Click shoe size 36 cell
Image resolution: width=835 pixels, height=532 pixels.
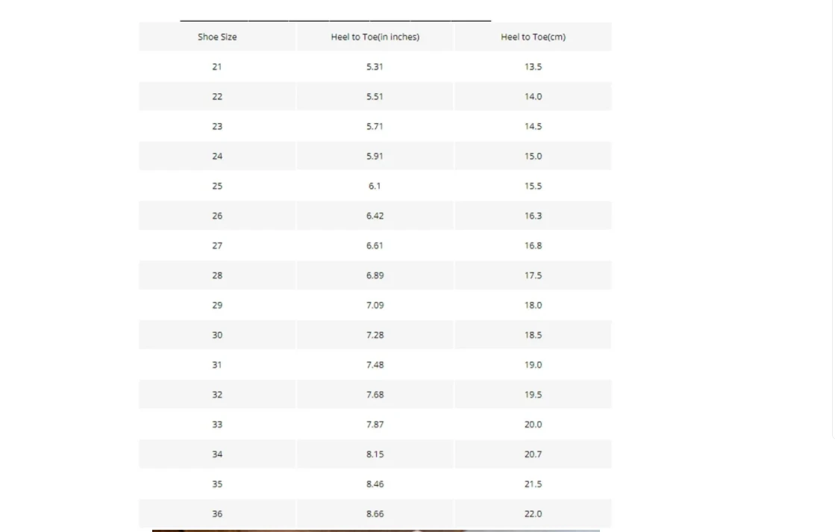coord(217,514)
